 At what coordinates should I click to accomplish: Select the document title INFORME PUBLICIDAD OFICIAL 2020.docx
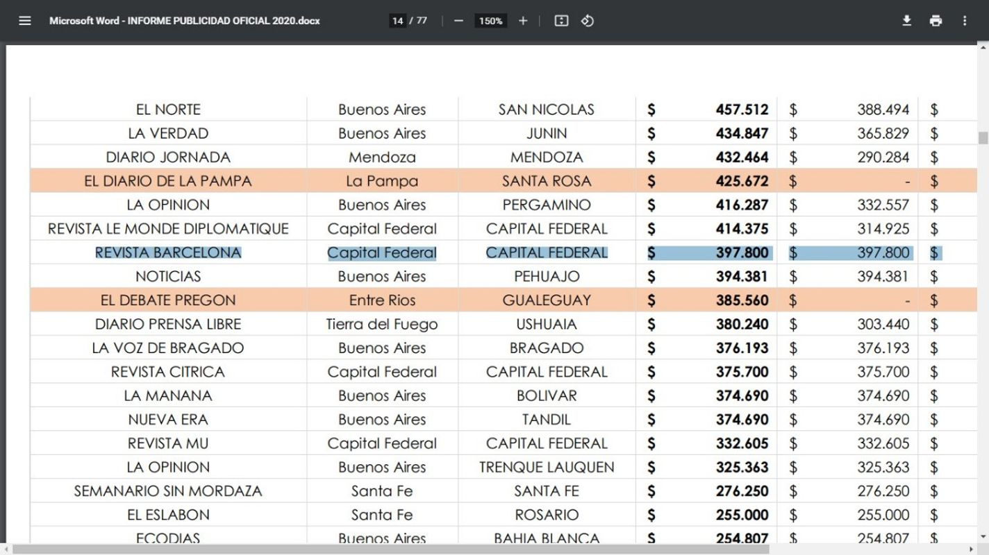pyautogui.click(x=224, y=21)
